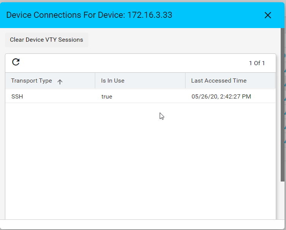Viewport: 286px width, 230px height.
Task: Click the Clear Device VTY Sessions button
Action: tap(47, 40)
